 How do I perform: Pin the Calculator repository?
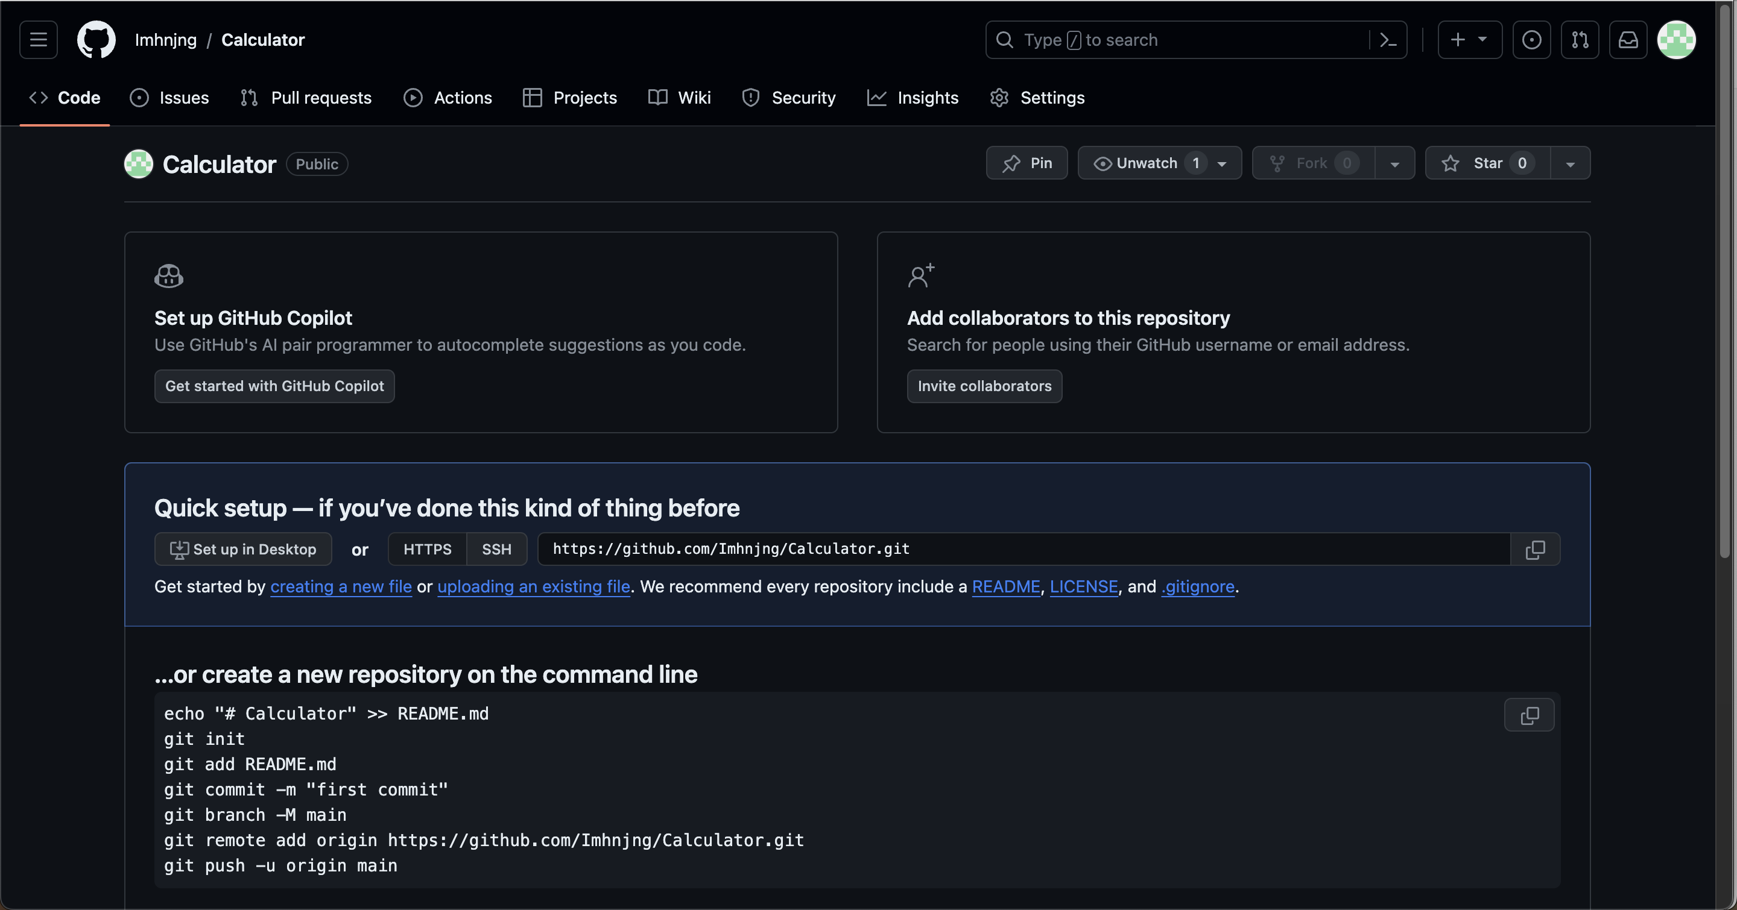tap(1027, 163)
